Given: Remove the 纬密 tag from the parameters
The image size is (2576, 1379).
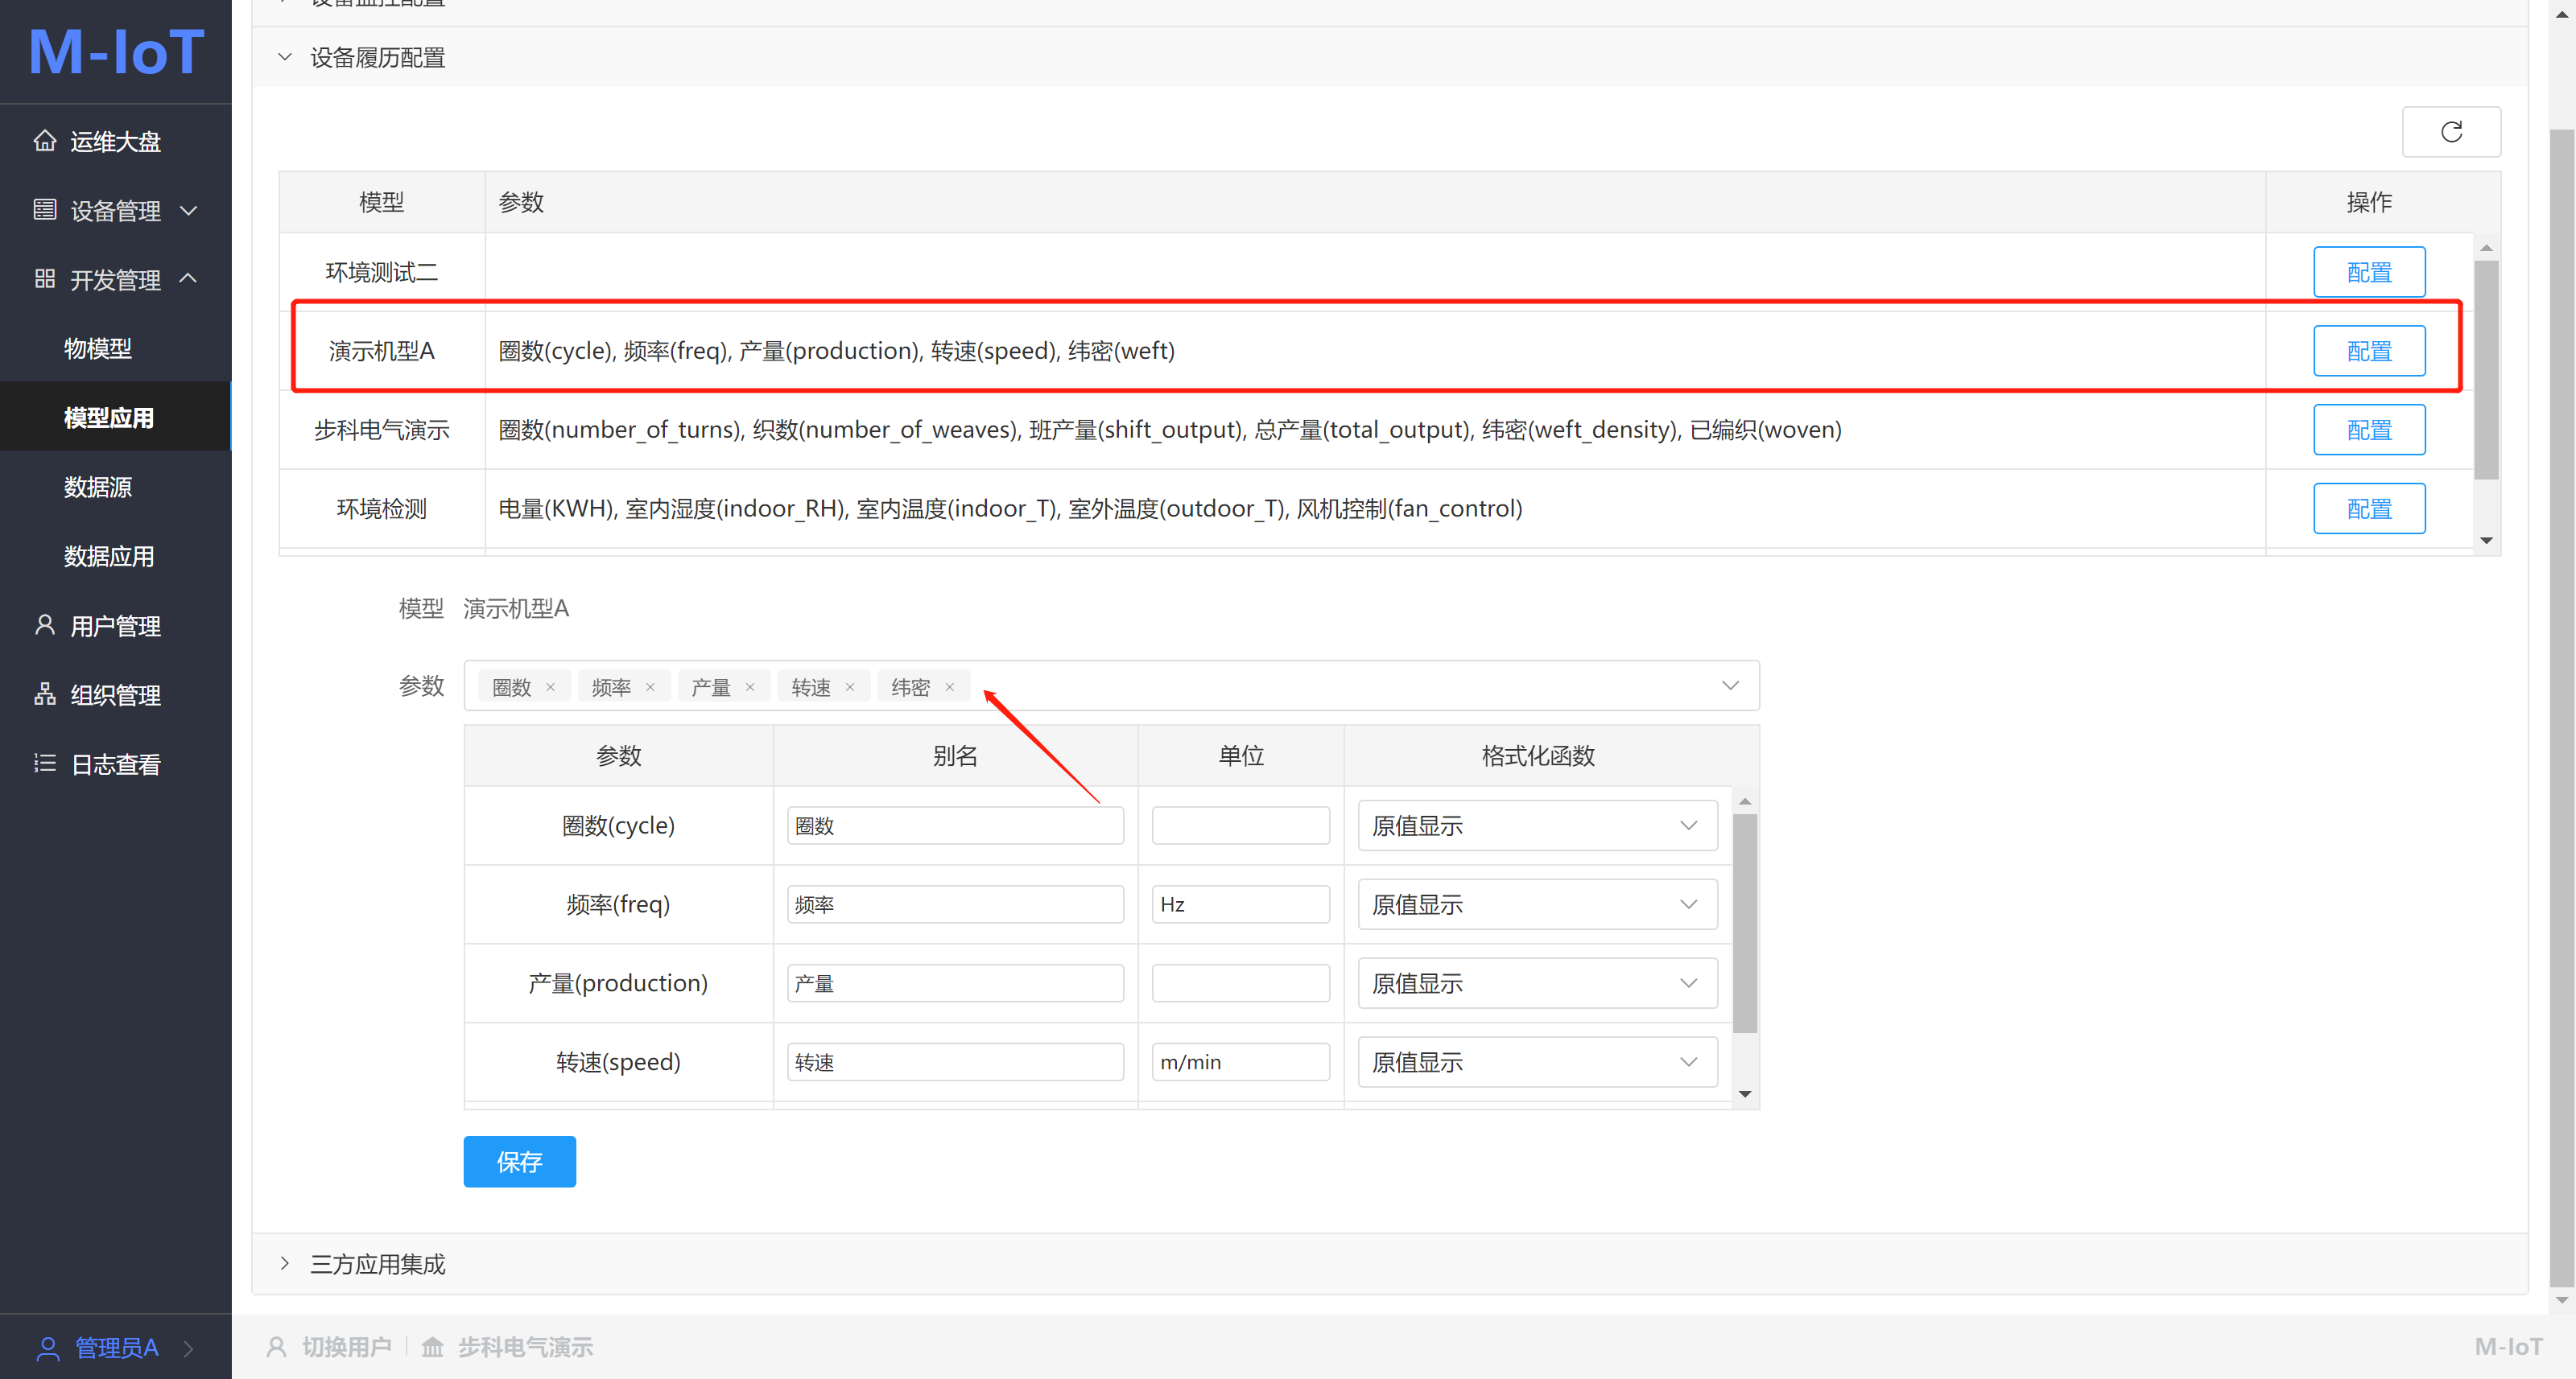Looking at the screenshot, I should (x=950, y=688).
